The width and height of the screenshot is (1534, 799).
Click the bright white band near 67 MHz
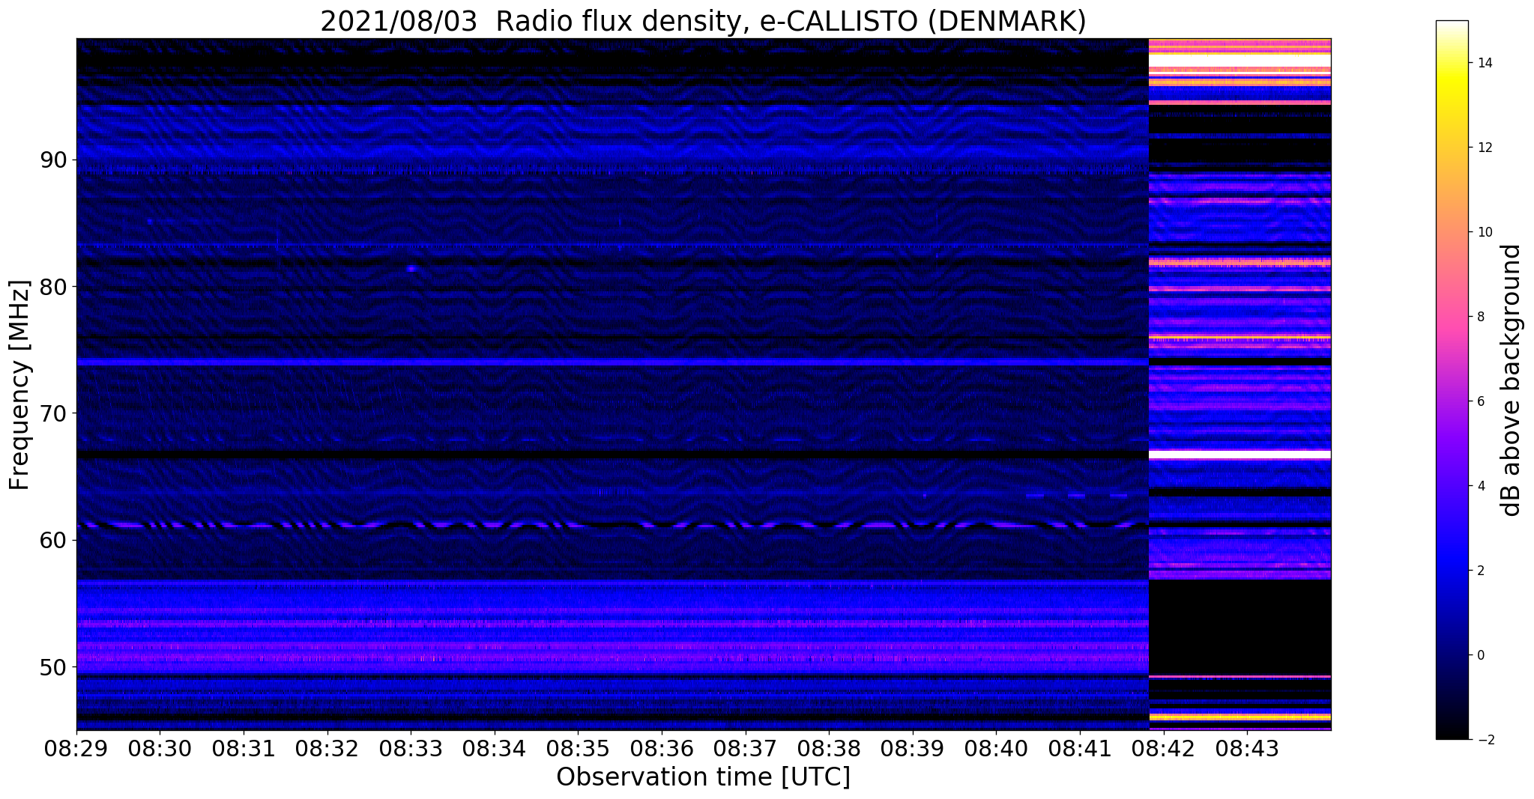[x=1239, y=455]
